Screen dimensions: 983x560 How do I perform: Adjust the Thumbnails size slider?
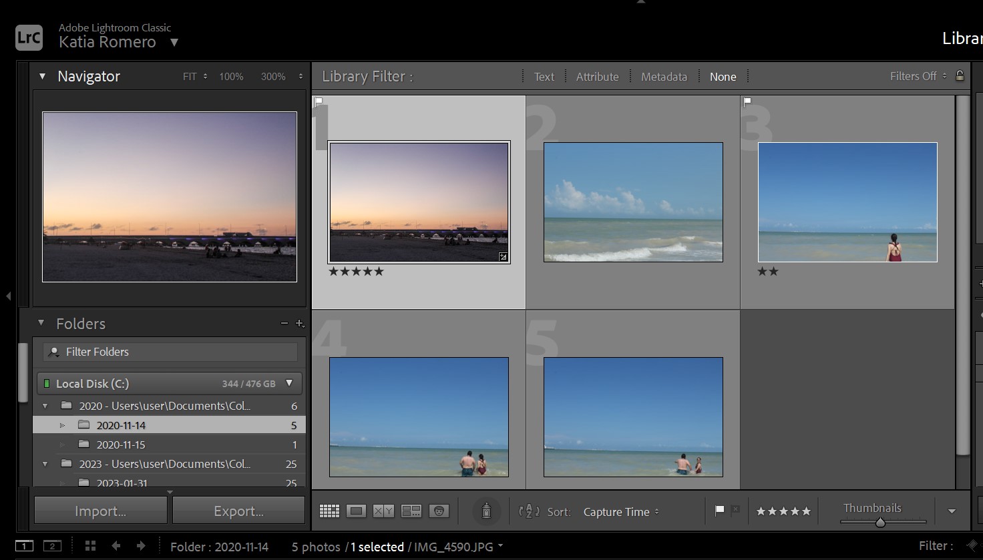click(880, 522)
